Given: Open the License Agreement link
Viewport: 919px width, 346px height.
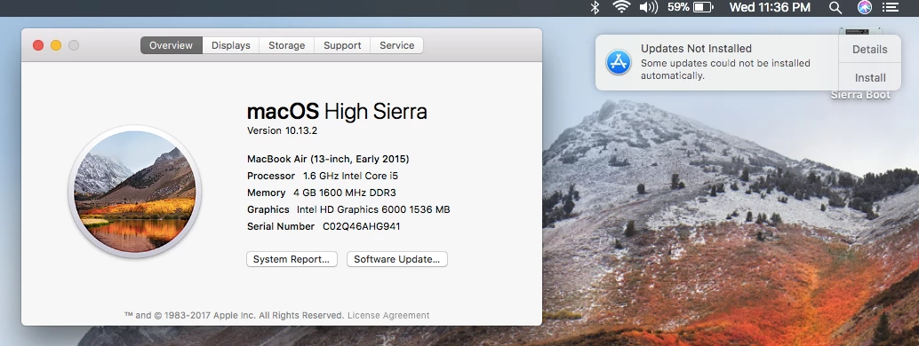Looking at the screenshot, I should pyautogui.click(x=388, y=316).
